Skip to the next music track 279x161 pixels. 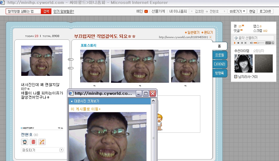point(246,43)
